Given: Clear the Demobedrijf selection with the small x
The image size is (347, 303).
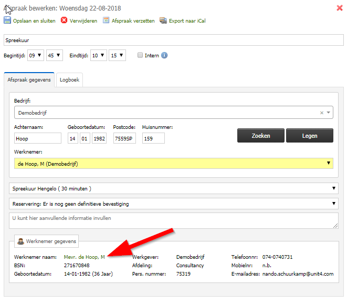Looking at the screenshot, I should coord(322,113).
